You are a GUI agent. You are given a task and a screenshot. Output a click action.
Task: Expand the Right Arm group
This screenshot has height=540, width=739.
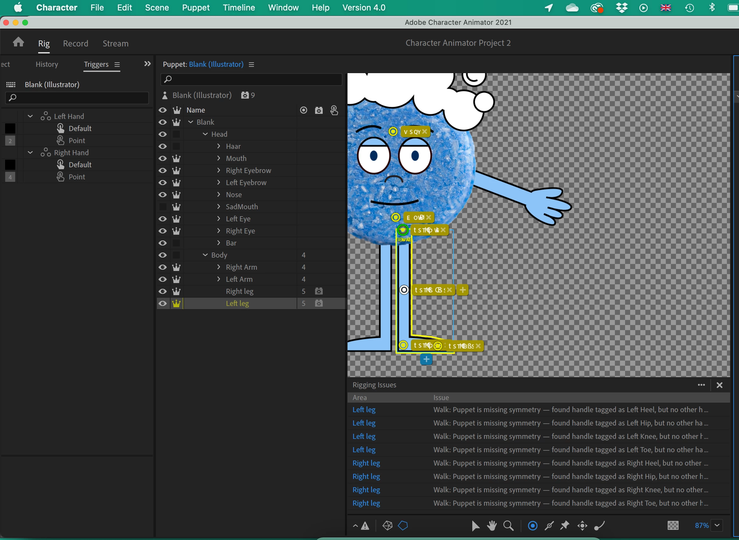point(219,267)
